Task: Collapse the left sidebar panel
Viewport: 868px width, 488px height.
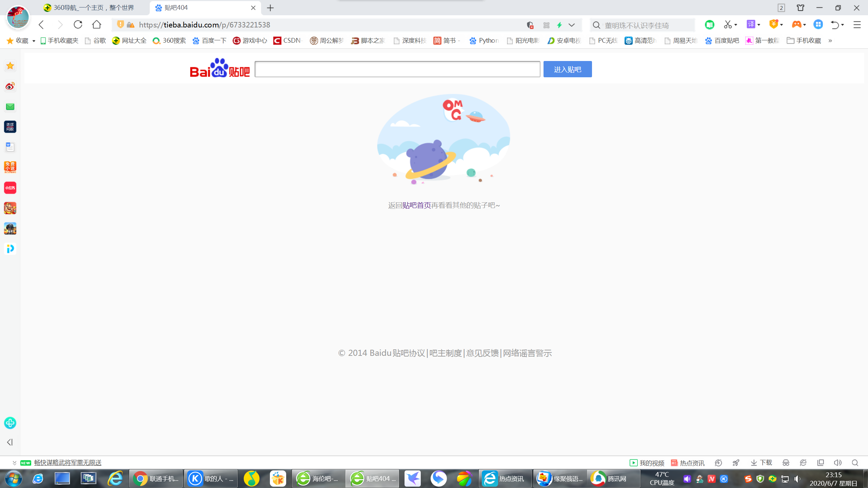Action: tap(10, 442)
